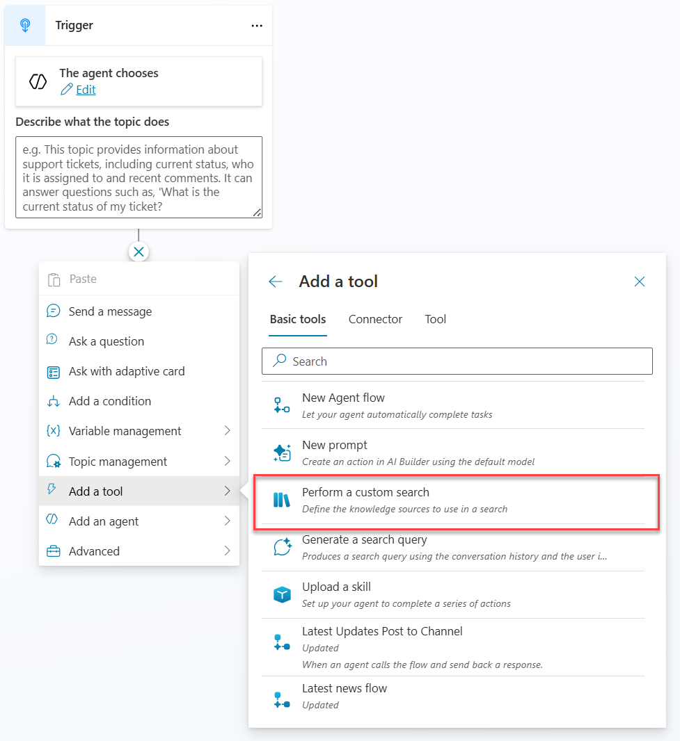Click the X add-node button below Trigger
The width and height of the screenshot is (680, 741).
pos(139,252)
